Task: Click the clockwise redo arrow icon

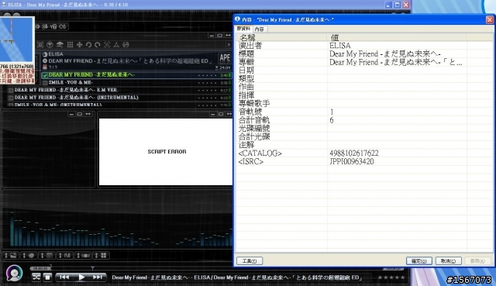Action: (x=98, y=45)
